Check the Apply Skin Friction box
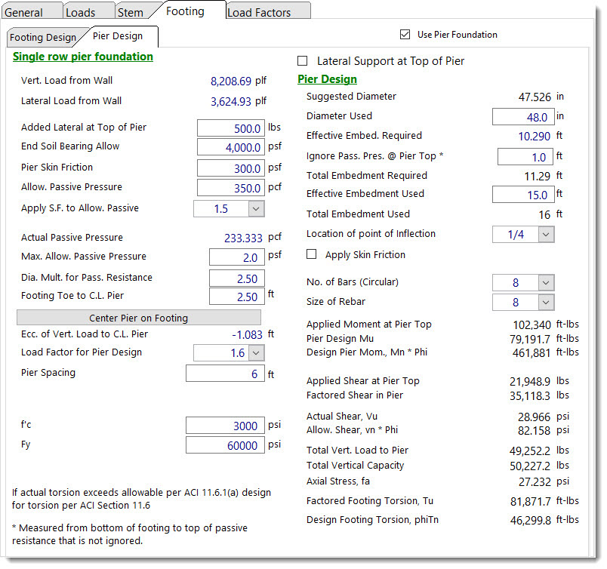 (312, 255)
